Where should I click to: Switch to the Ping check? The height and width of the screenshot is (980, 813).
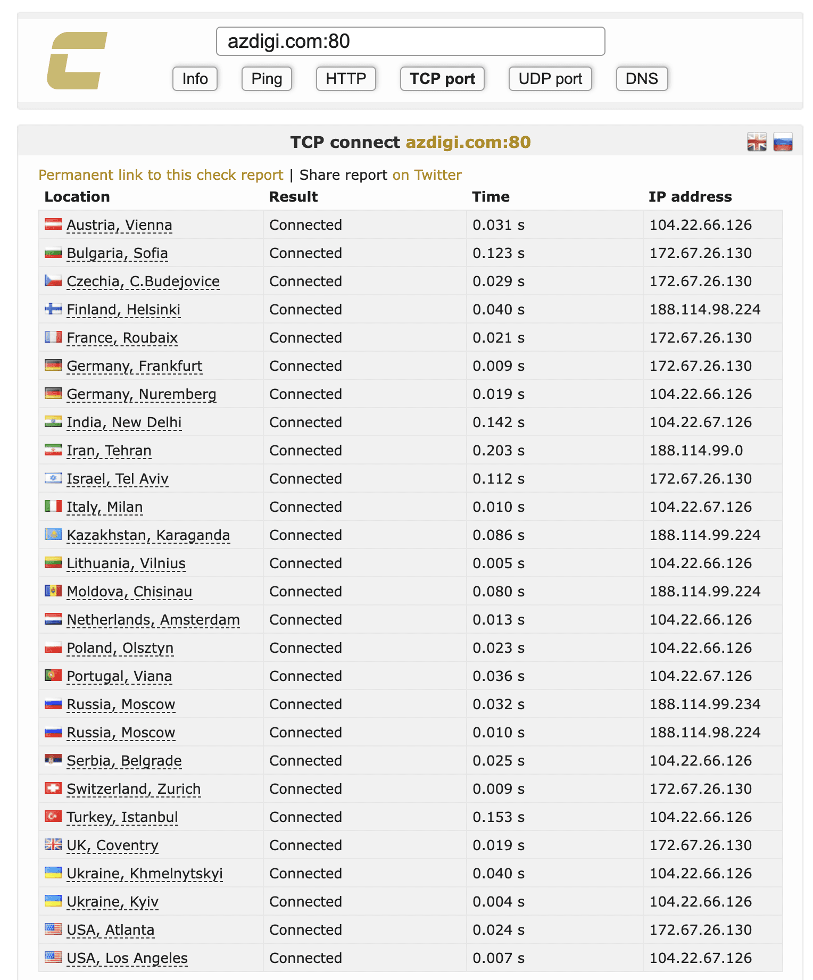267,79
